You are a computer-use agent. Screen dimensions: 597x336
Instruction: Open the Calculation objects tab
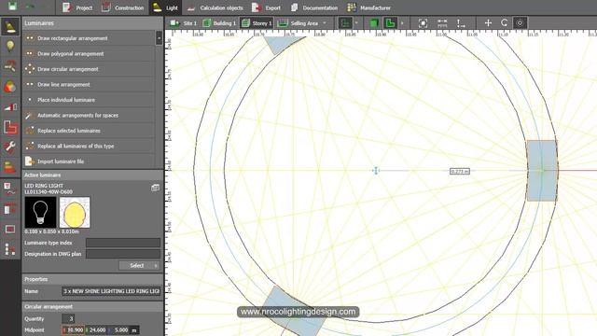[x=215, y=7]
